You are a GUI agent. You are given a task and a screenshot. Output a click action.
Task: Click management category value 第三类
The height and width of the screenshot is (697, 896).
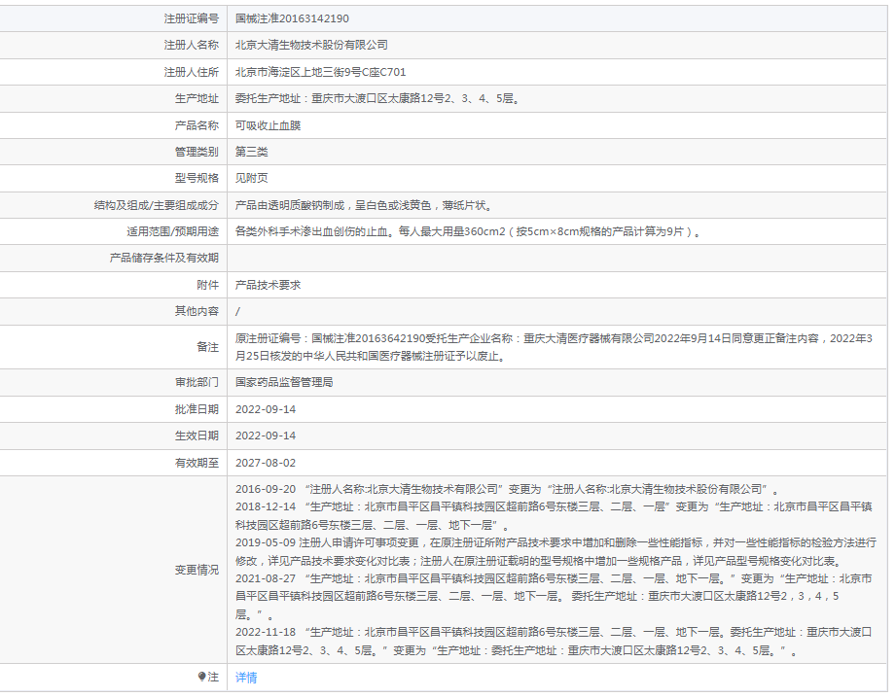tap(251, 152)
